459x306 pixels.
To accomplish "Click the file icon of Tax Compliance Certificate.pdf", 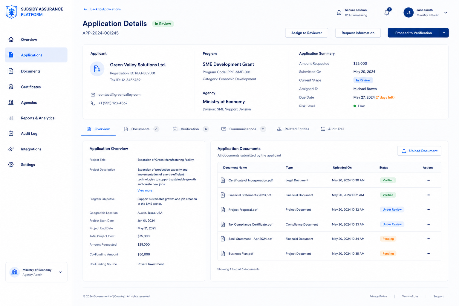I will point(223,224).
